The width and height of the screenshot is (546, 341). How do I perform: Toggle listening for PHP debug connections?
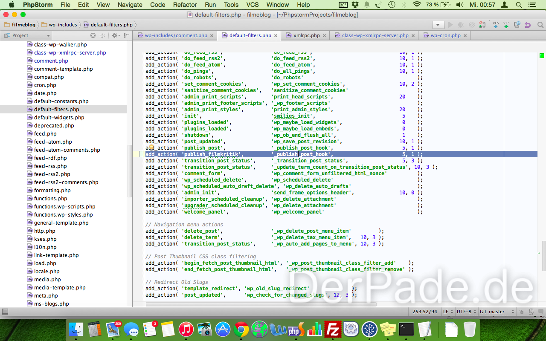pyautogui.click(x=482, y=25)
